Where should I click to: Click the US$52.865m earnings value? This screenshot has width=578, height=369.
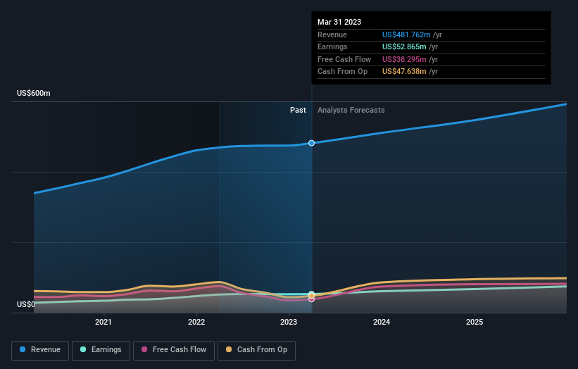tap(404, 46)
